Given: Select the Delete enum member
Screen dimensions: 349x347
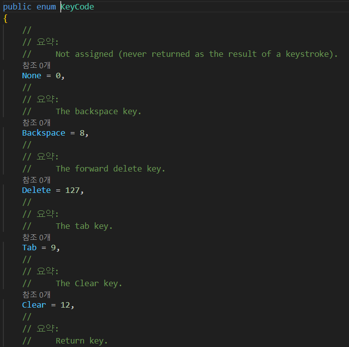Looking at the screenshot, I should (x=36, y=190).
